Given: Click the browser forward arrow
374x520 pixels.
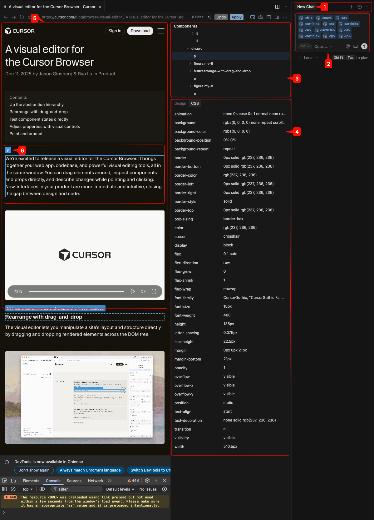Looking at the screenshot, I should [14, 17].
